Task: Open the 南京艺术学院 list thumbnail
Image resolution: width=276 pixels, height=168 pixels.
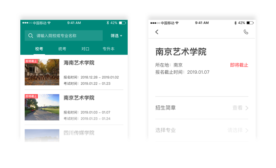Action: [x=42, y=107]
